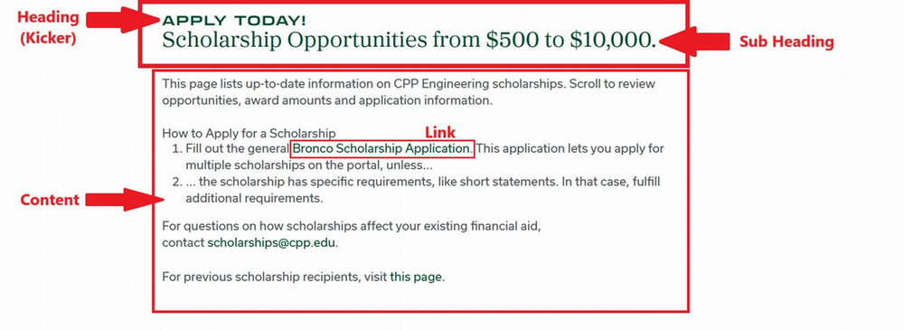The width and height of the screenshot is (904, 330).
Task: Click the 'APPLY TODAY!' kicker heading
Action: (x=234, y=21)
